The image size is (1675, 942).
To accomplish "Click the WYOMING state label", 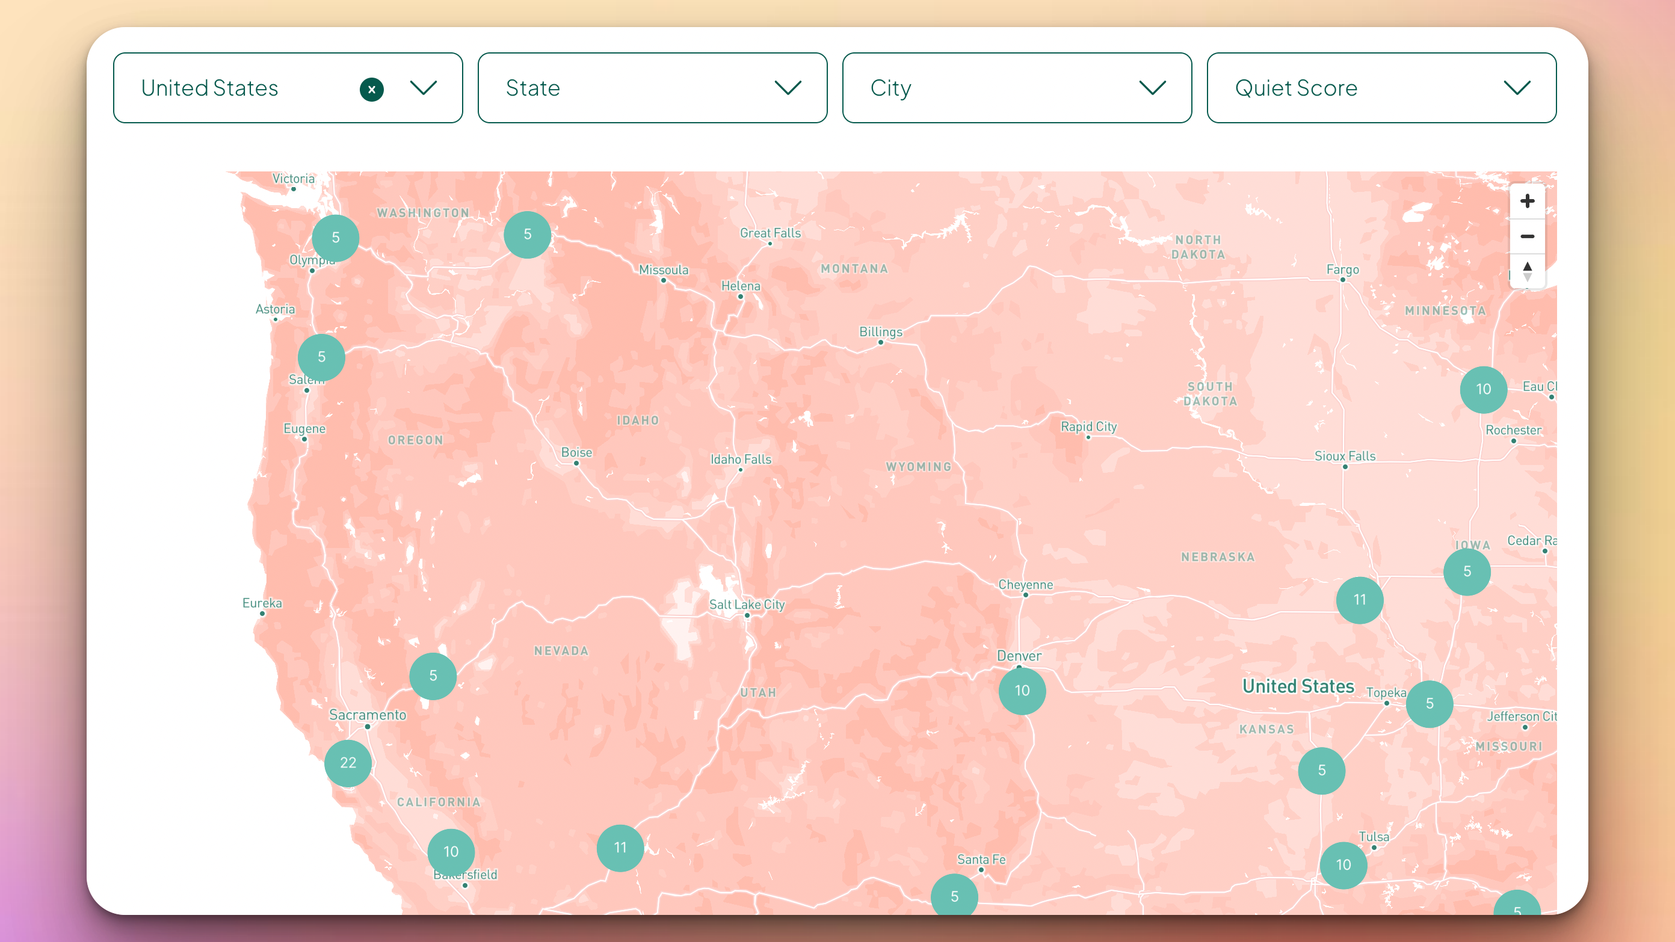I will [x=918, y=466].
